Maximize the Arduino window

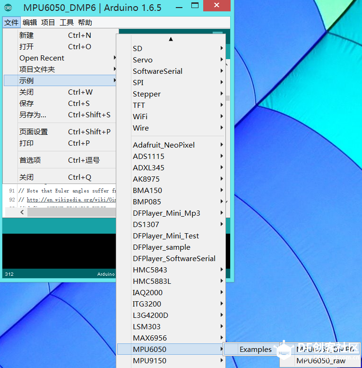pyautogui.click(x=195, y=6)
